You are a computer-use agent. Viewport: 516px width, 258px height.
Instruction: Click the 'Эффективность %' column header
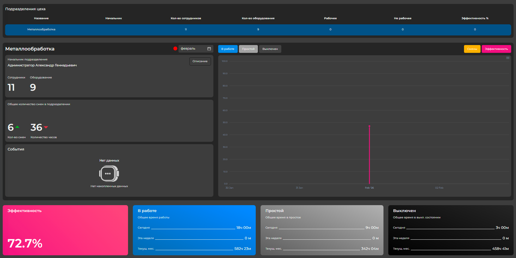[x=475, y=18]
